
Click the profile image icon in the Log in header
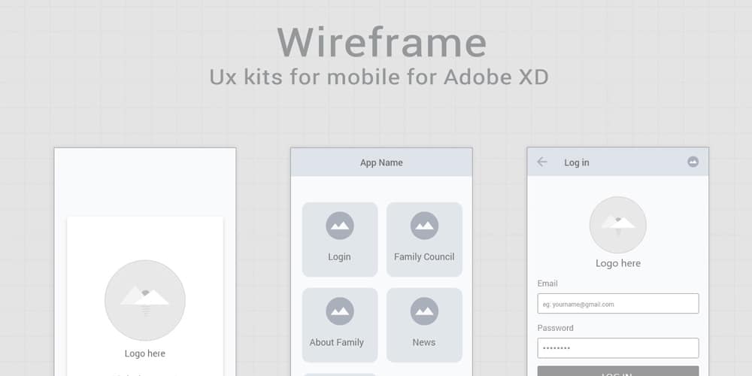(x=693, y=162)
